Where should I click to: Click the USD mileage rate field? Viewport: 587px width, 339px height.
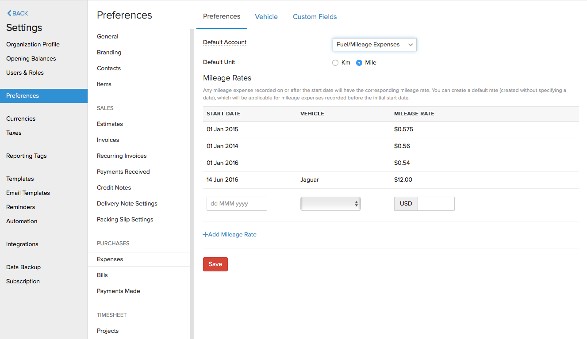coord(436,204)
